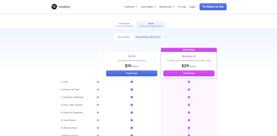277x136 pixels.
Task: Click Try for free under Business AI
Action: 189,73
